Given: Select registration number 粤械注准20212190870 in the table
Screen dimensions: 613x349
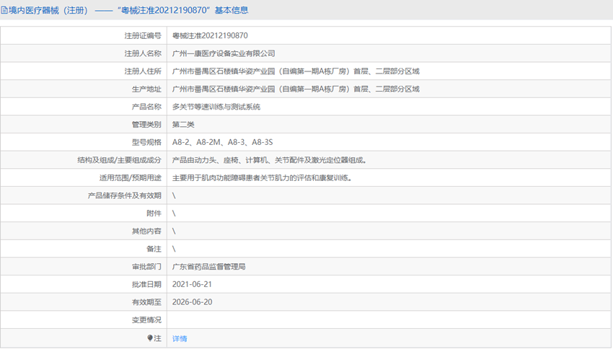Looking at the screenshot, I should pyautogui.click(x=210, y=35).
